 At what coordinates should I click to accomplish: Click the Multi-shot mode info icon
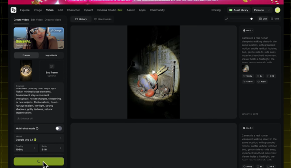(x=37, y=129)
